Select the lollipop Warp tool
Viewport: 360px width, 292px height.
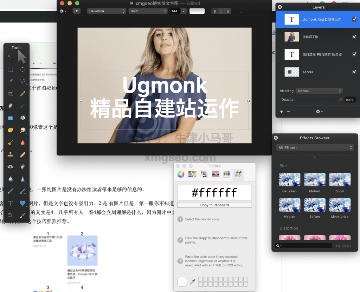pos(22,130)
